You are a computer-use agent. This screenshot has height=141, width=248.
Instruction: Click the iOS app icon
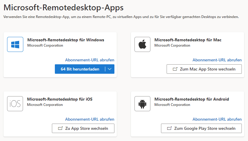click(15, 104)
